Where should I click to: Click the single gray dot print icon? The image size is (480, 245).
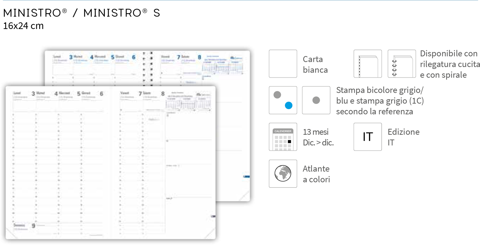pyautogui.click(x=316, y=100)
